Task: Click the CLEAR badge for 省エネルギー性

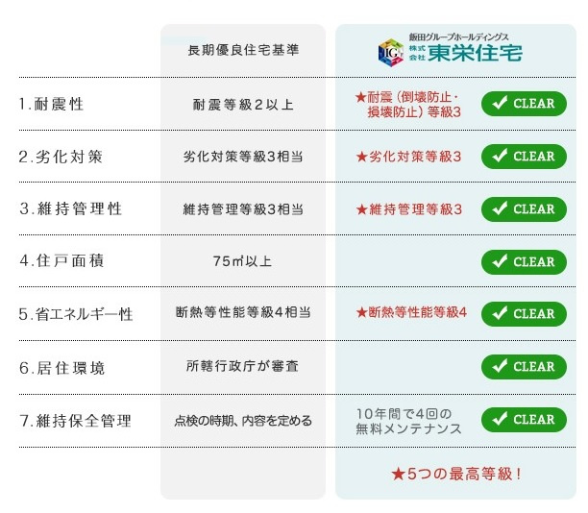Action: click(524, 314)
